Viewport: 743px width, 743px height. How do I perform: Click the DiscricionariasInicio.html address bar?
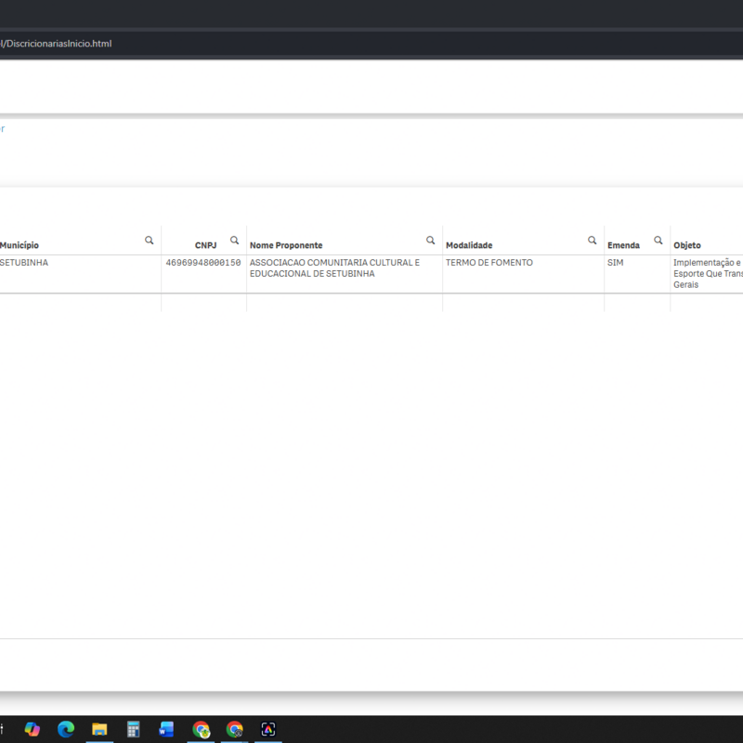click(x=371, y=44)
